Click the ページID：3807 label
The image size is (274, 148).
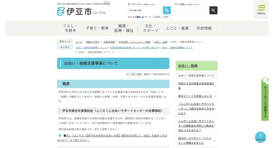[134, 74]
